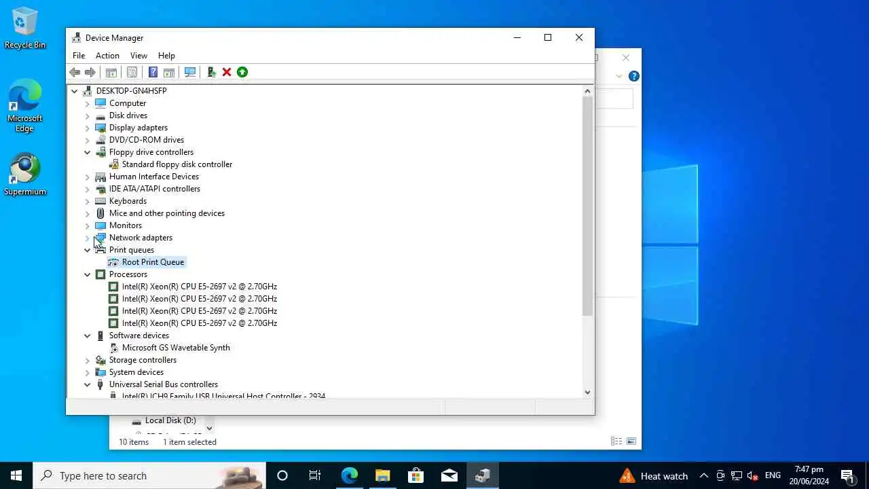Collapse the Software devices category
The width and height of the screenshot is (869, 489).
(x=87, y=336)
